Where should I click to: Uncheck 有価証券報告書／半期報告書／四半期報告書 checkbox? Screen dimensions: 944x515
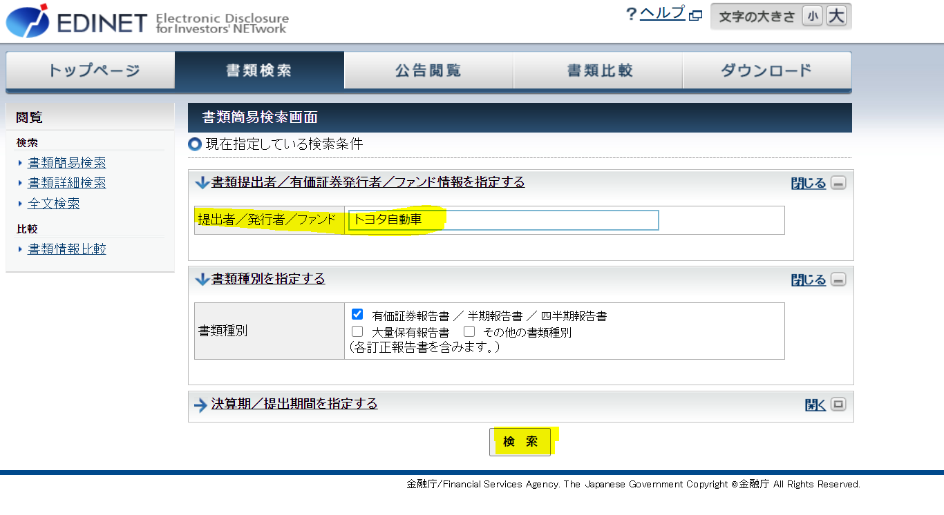(x=357, y=314)
